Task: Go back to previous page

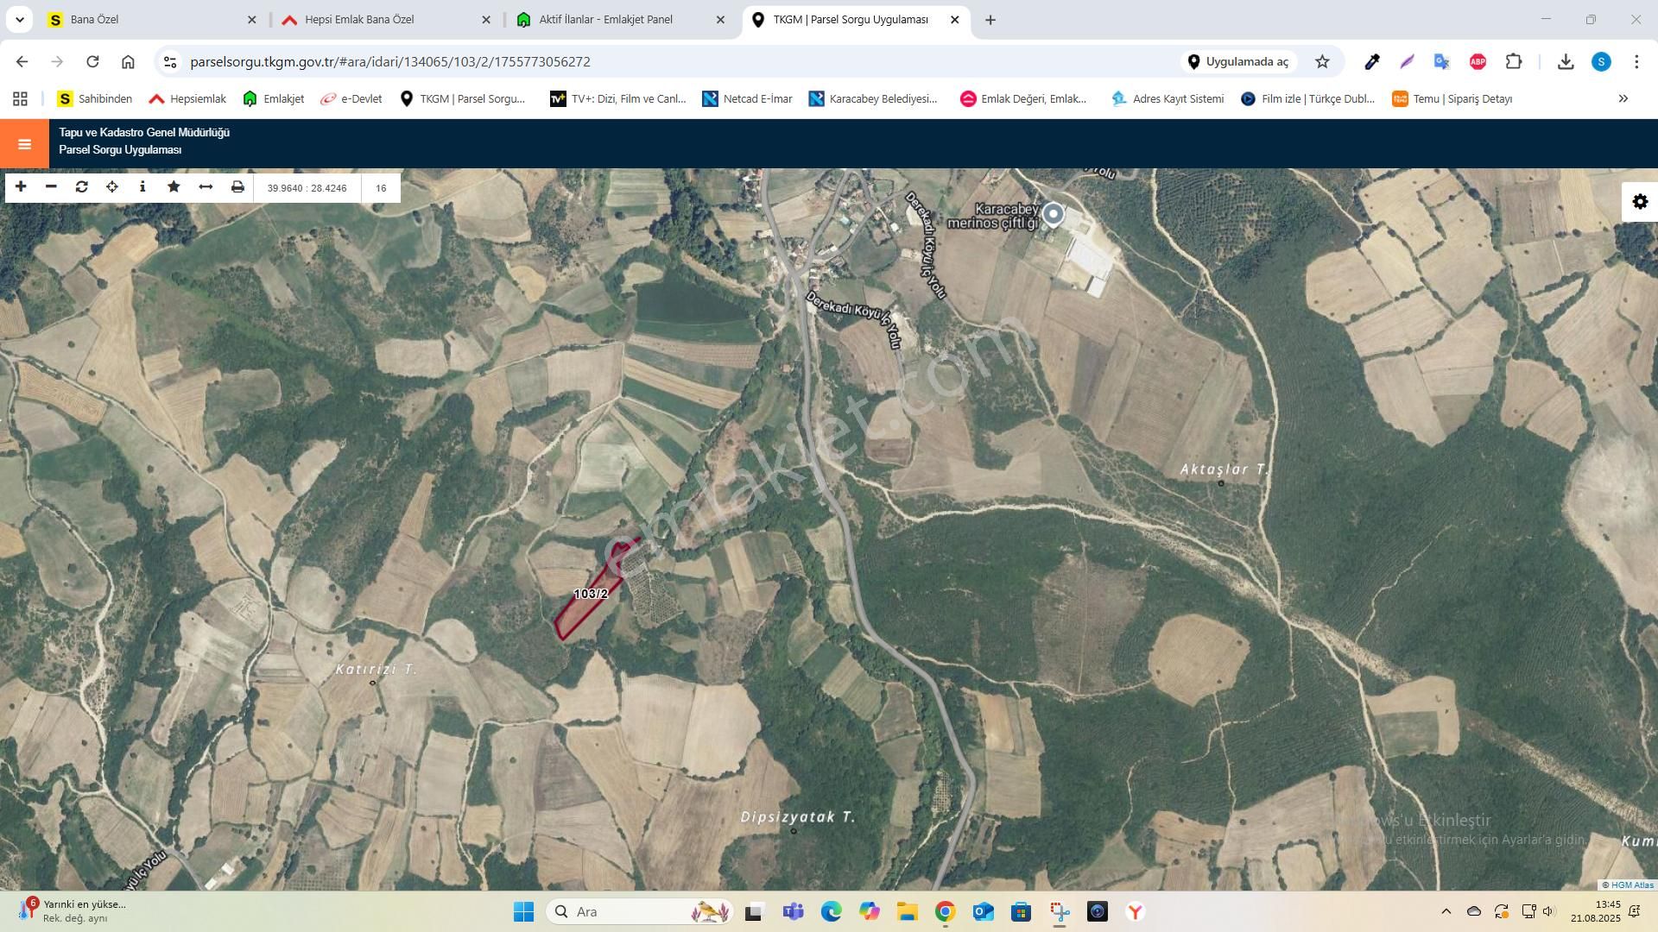Action: coord(22,61)
